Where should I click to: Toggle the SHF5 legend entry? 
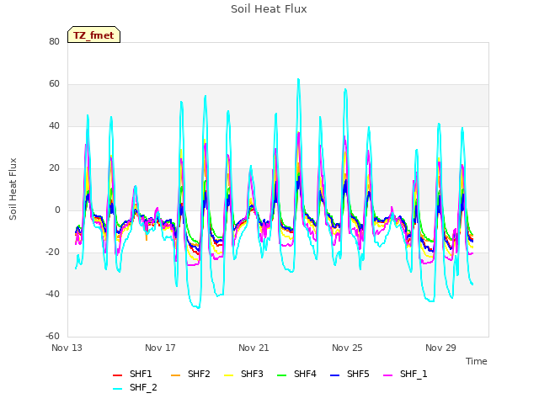pyautogui.click(x=350, y=374)
